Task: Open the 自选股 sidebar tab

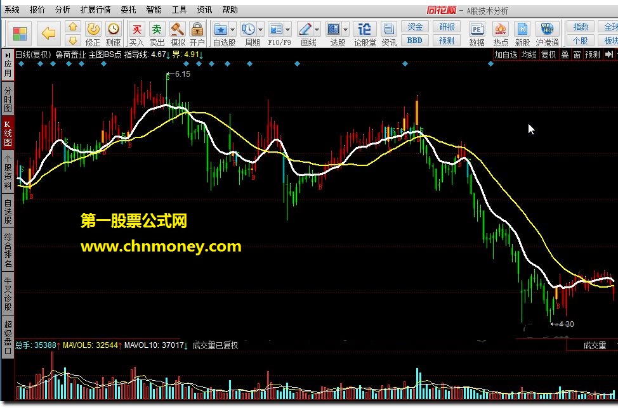Action: [x=8, y=211]
